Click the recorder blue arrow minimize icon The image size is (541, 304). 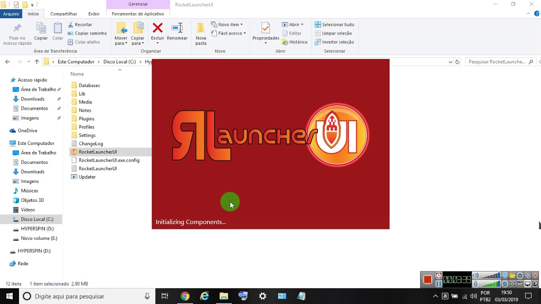[527, 276]
